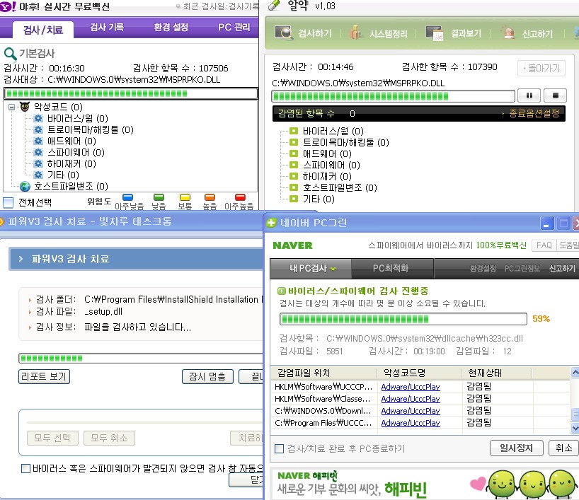Click the gear icon next to Yahoo 기타

tap(38, 175)
